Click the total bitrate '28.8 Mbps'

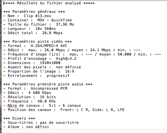[52, 33]
